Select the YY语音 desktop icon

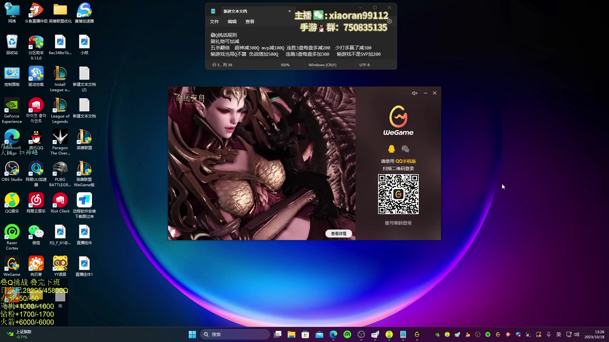click(60, 266)
